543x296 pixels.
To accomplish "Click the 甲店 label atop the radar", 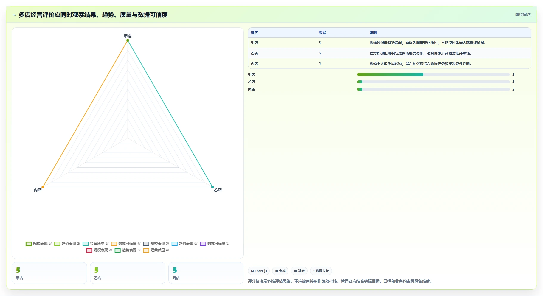I will click(128, 36).
